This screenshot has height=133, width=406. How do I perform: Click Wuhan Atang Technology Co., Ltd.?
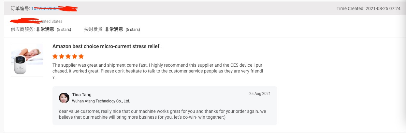pyautogui.click(x=101, y=101)
